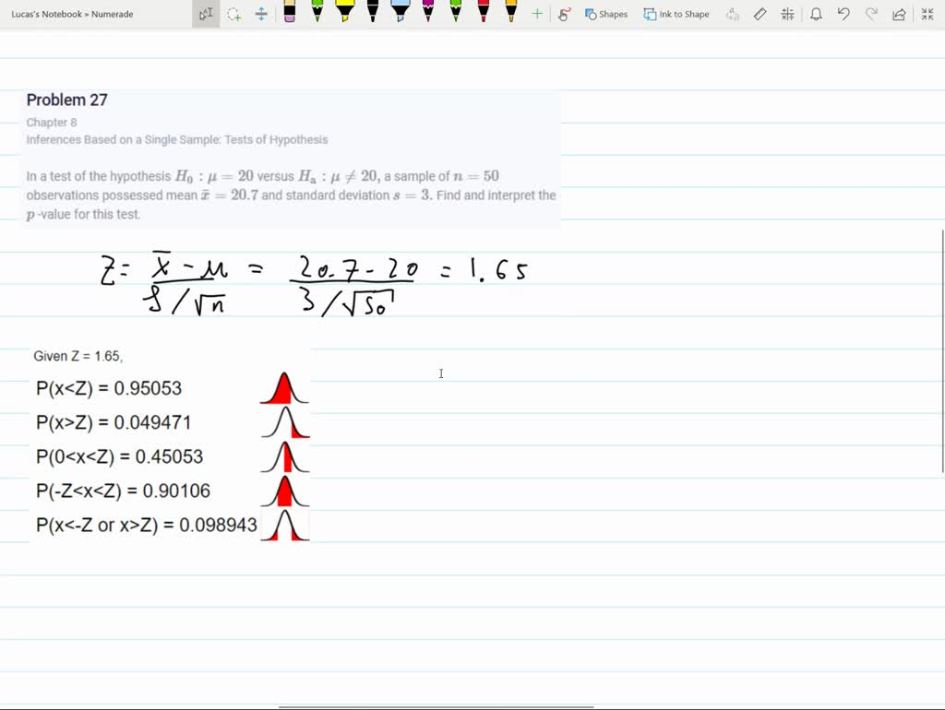The image size is (945, 710).
Task: Select the yellow highlighter
Action: tap(343, 13)
